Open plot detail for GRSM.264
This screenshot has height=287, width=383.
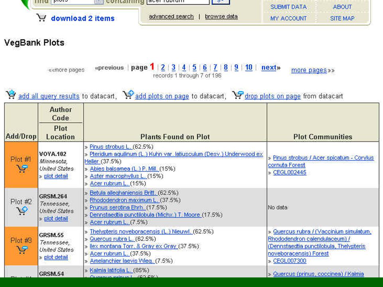click(56, 218)
